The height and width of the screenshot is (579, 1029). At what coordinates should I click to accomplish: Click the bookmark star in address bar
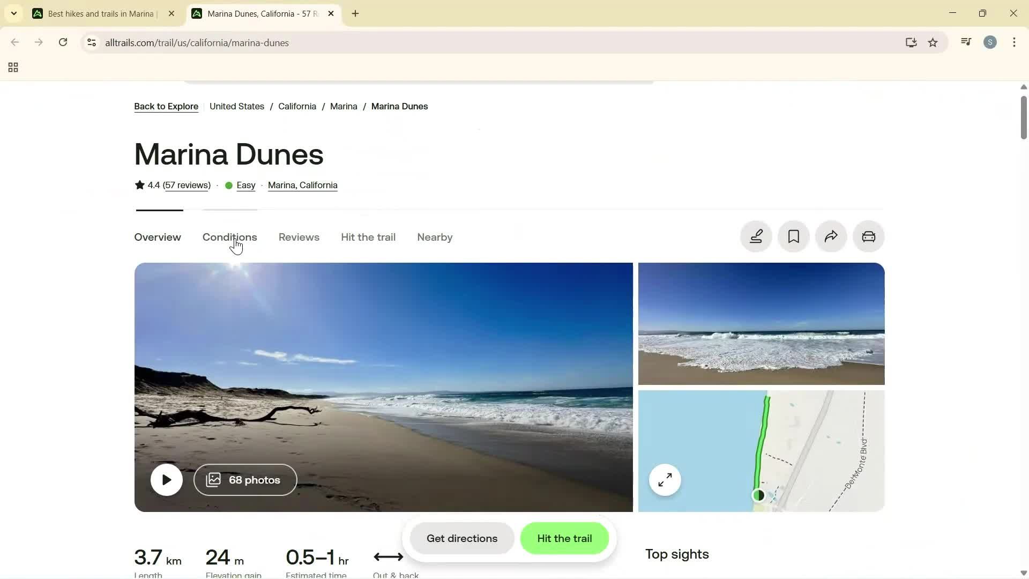[x=933, y=42]
